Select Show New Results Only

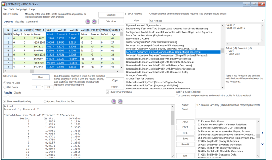(17, 101)
